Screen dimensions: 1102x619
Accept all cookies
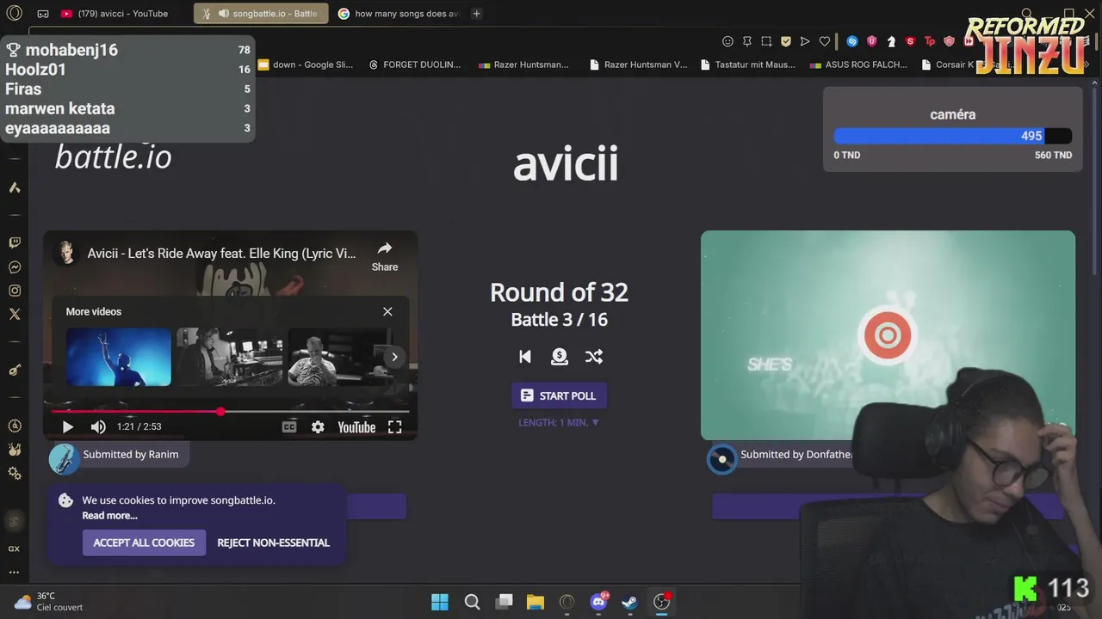pyautogui.click(x=144, y=542)
